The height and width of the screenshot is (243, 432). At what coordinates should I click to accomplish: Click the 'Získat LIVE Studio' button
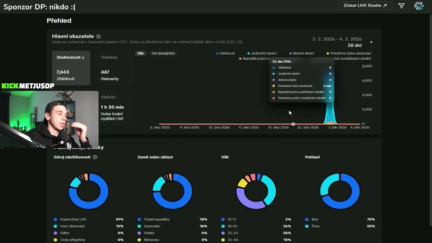[x=365, y=5]
